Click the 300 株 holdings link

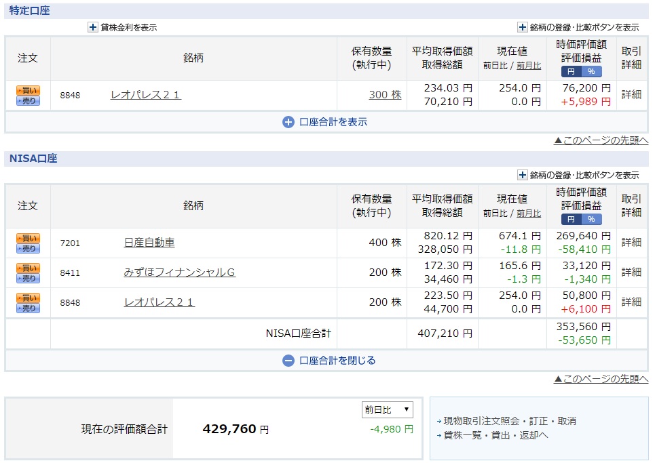385,95
